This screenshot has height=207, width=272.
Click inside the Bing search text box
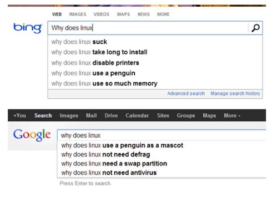pos(148,28)
